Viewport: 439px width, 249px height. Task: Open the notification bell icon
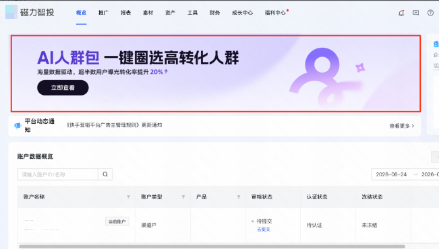(x=401, y=13)
